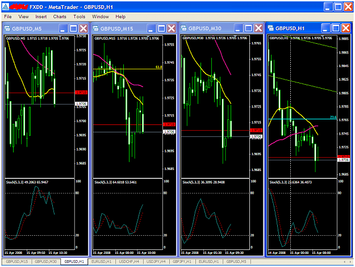Minimize the GBPUSD,H1 chart window

coord(325,28)
